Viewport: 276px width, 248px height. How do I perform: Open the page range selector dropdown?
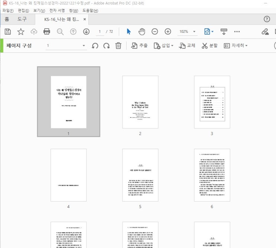point(66,46)
